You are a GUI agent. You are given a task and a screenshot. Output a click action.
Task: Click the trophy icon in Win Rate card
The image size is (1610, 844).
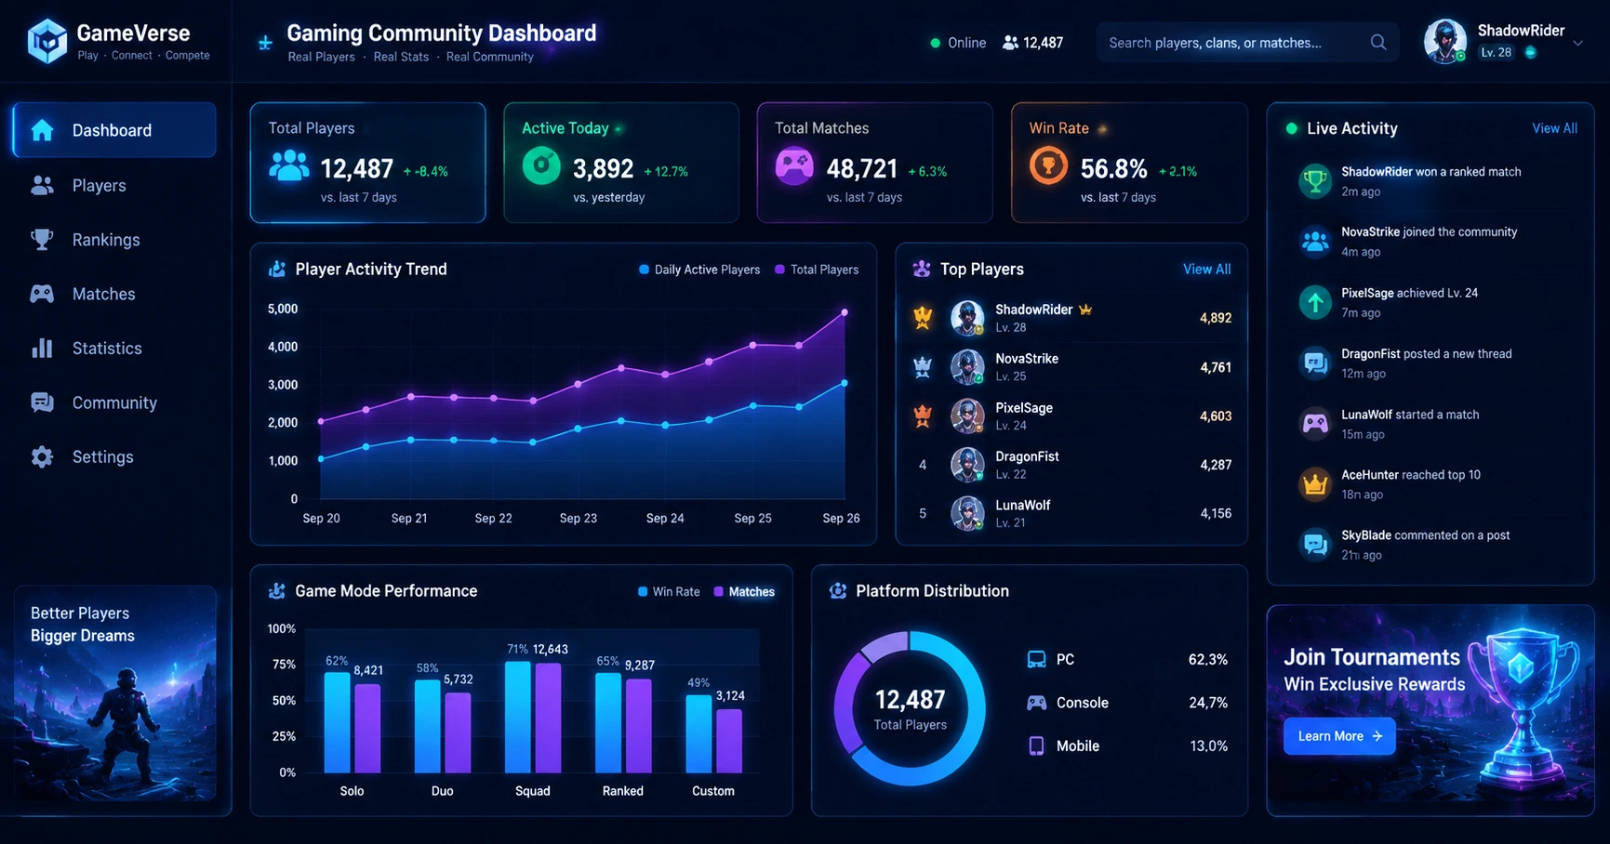click(1048, 166)
